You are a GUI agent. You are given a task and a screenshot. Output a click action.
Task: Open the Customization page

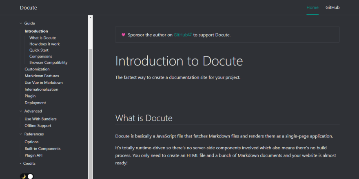(37, 69)
